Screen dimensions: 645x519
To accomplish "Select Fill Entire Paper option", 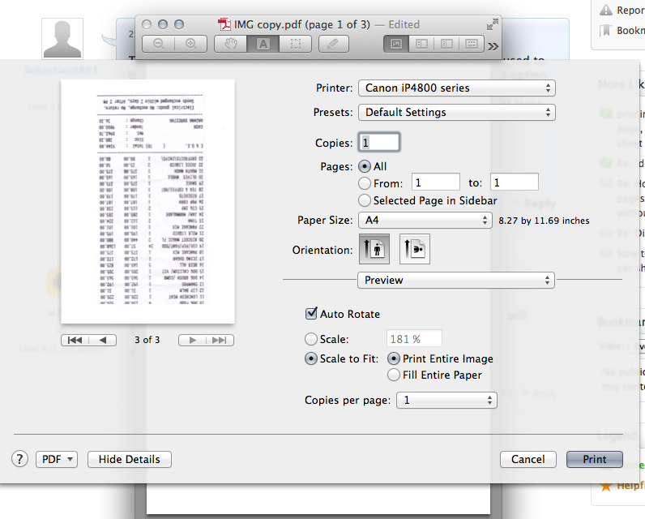I will coord(394,375).
